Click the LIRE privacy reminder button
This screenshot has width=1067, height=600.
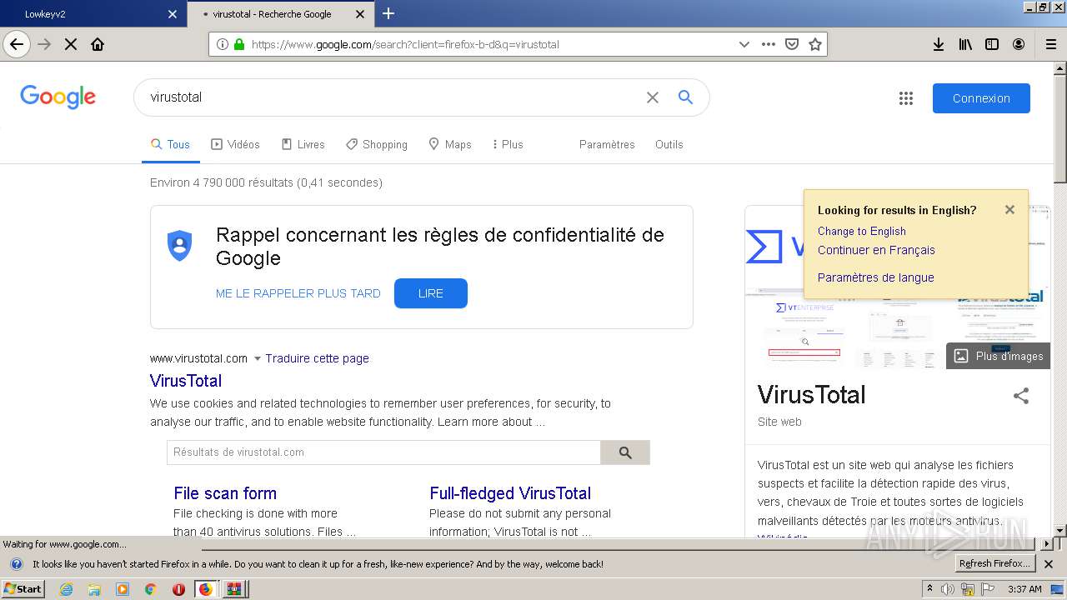tap(431, 293)
